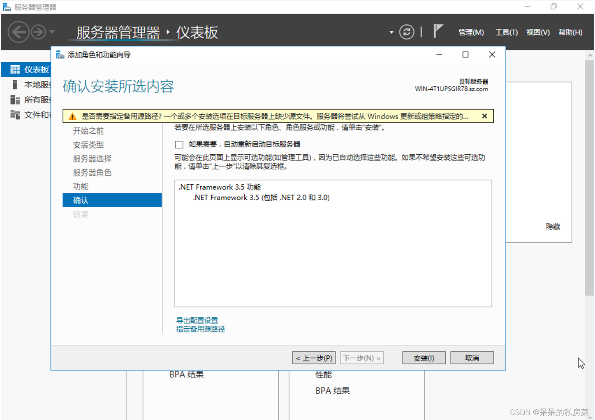
Task: Click the 取消 button in wizard
Action: (x=472, y=358)
